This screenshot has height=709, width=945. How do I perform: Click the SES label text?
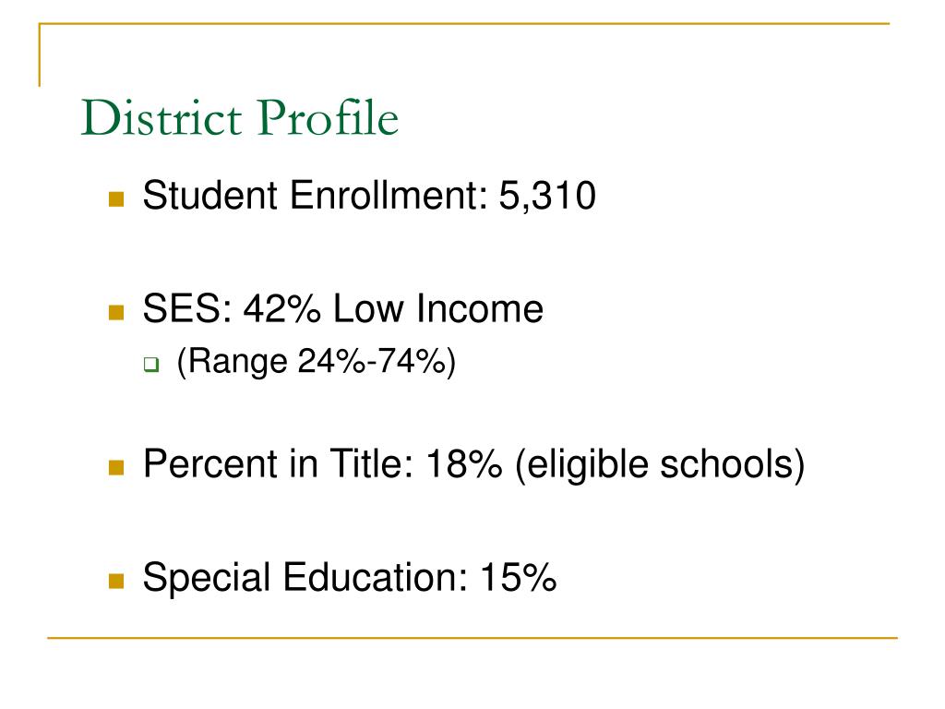[x=187, y=308]
